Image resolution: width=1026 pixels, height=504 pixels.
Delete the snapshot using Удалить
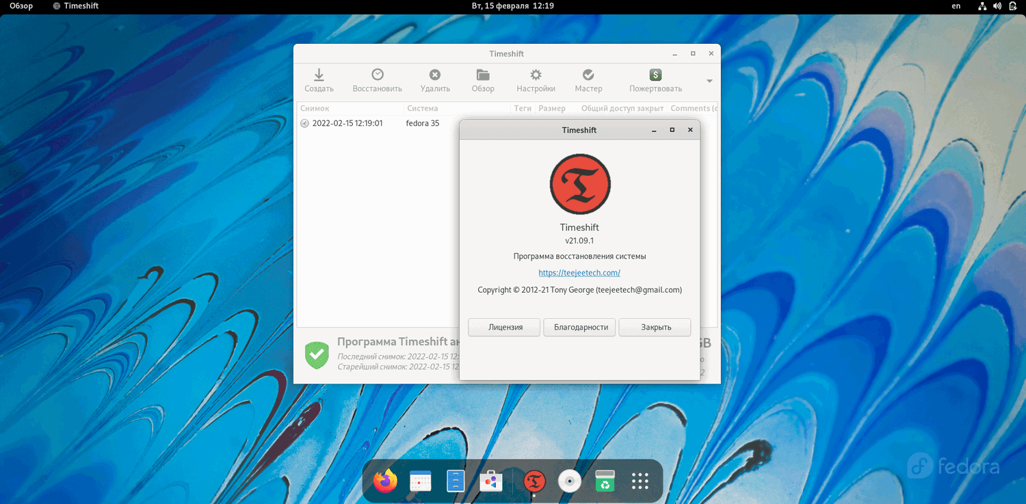(435, 81)
